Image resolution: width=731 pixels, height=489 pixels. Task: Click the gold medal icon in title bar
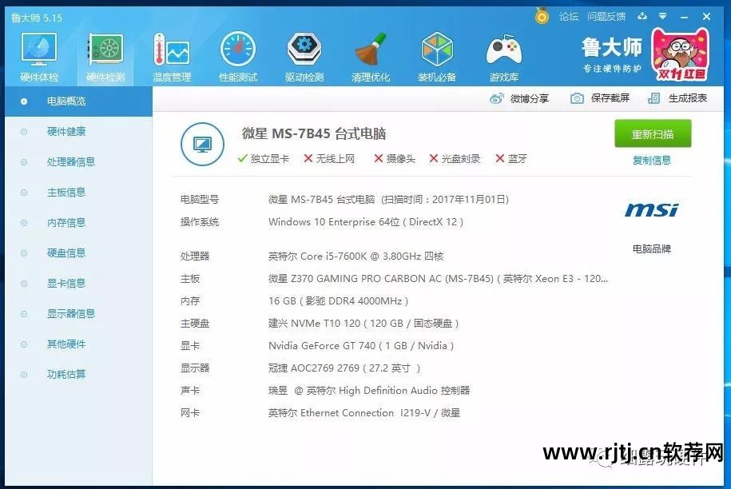(x=542, y=16)
